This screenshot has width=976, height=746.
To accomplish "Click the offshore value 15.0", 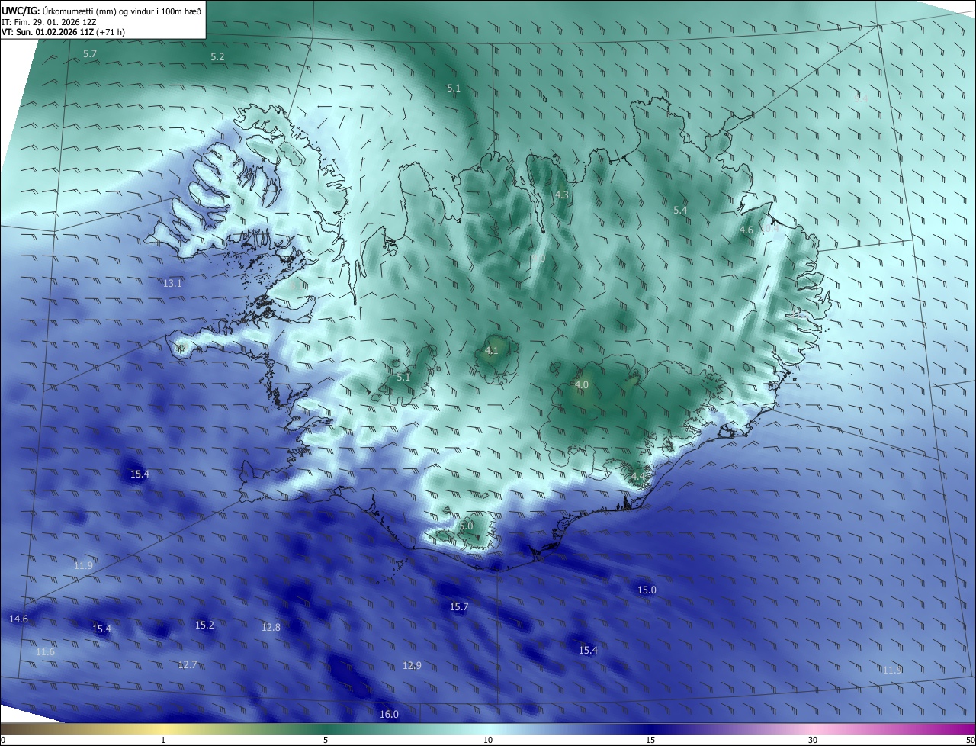I will tap(647, 590).
